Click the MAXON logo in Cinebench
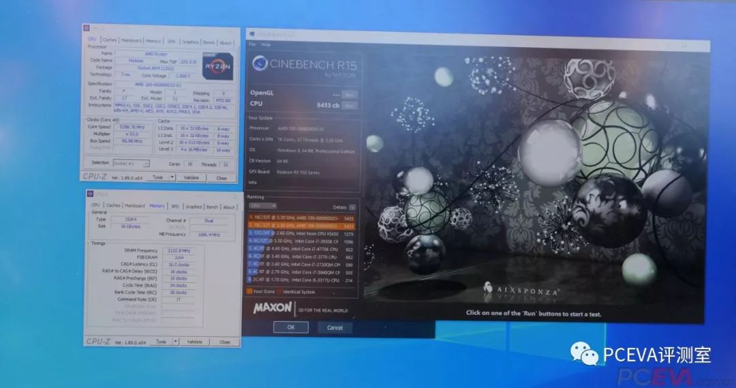 [x=273, y=308]
